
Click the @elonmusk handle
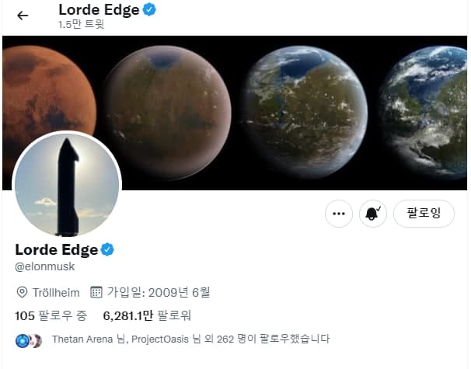45,266
